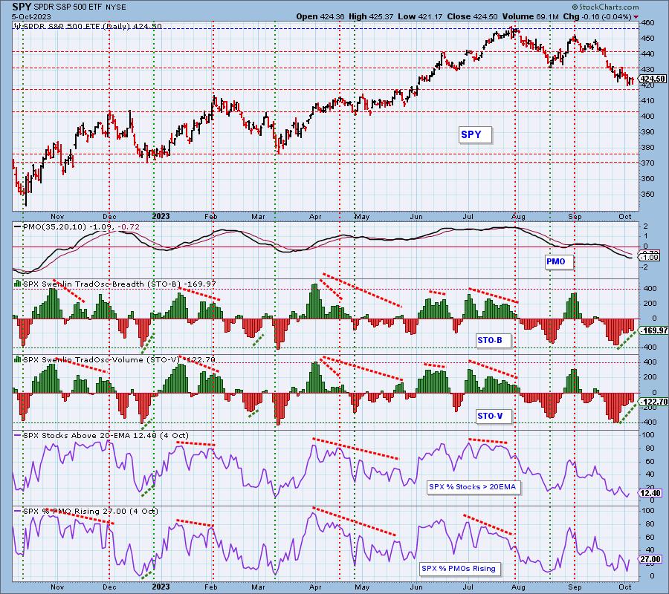Screen dimensions: 669x594
Task: Click the STO-V label box
Action: pyautogui.click(x=494, y=416)
